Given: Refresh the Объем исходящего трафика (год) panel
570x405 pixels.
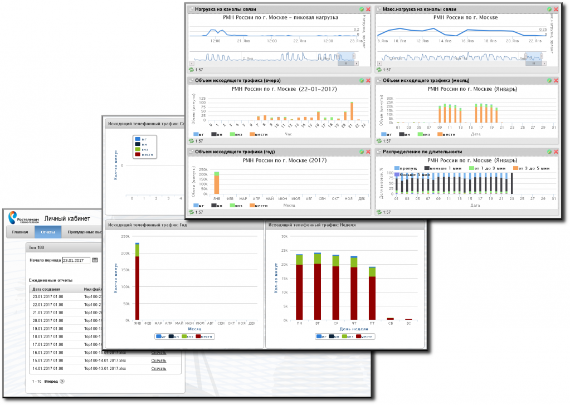Looking at the screenshot, I should pos(192,212).
